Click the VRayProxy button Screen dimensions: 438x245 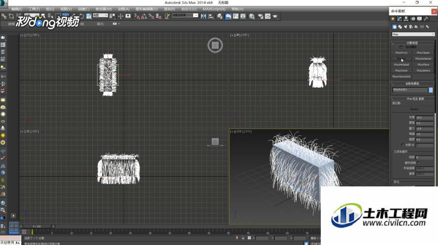402,53
